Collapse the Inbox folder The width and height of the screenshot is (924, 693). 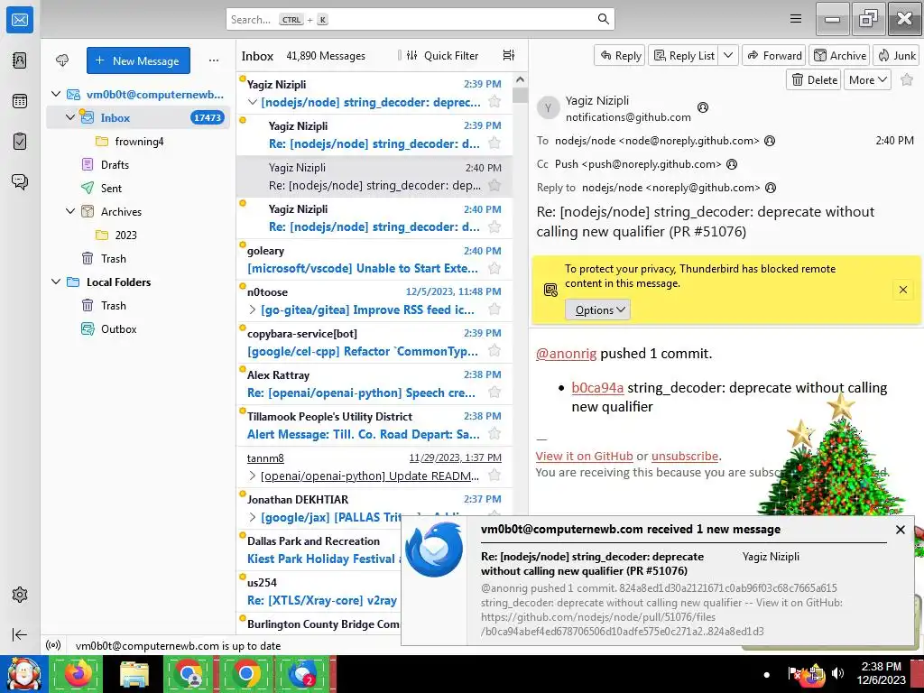[x=70, y=117]
